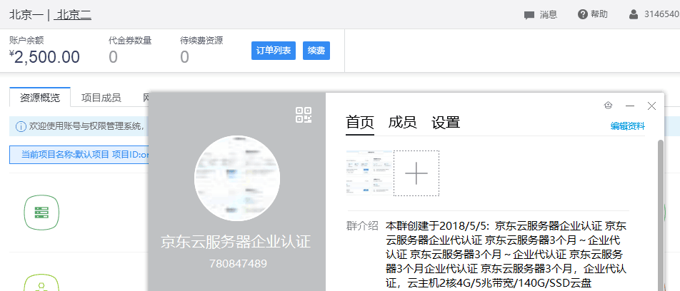
Task: Click the 编辑资料 edit profile link
Action: pos(628,126)
